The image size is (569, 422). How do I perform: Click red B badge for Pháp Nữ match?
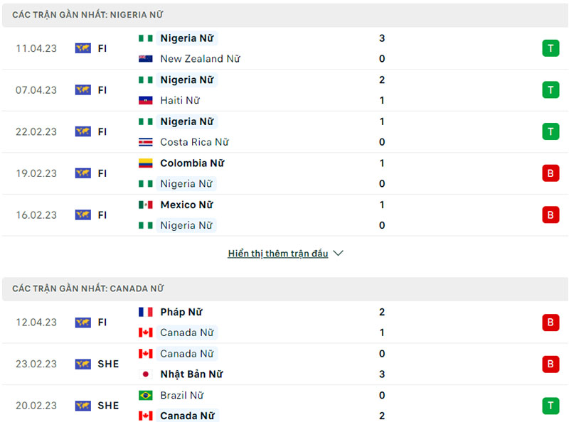pyautogui.click(x=550, y=323)
